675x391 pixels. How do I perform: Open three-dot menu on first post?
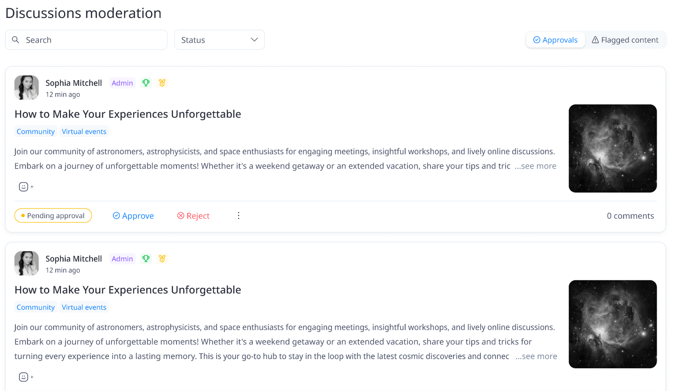(239, 216)
